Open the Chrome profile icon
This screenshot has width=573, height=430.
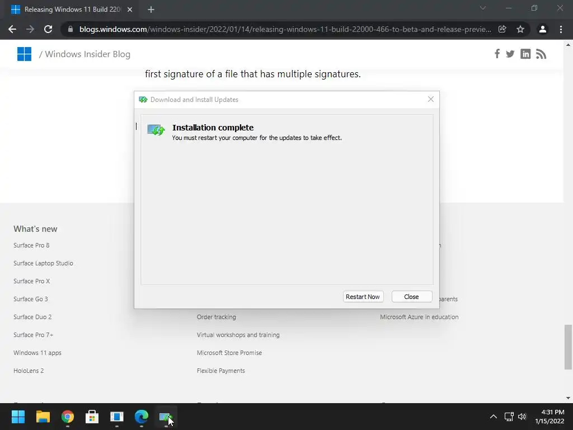(543, 29)
